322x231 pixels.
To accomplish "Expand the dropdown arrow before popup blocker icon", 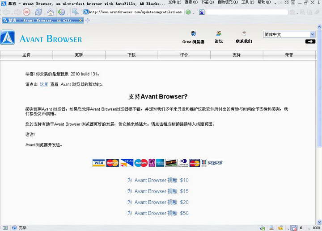I will (288, 228).
